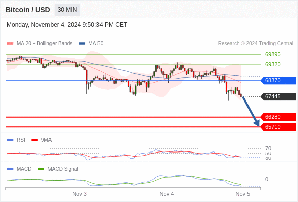Image resolution: width=298 pixels, height=202 pixels.
Task: Click the 65710 red target tag
Action: (278, 127)
